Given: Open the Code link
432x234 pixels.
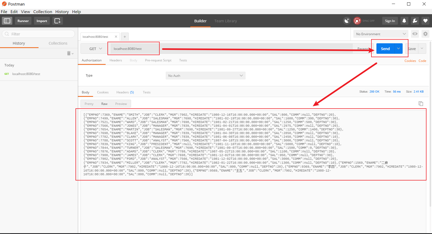Looking at the screenshot, I should 422,61.
